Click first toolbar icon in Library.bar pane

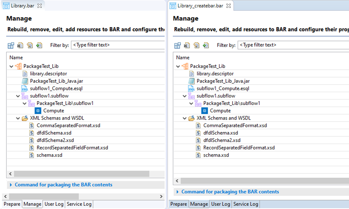click(x=11, y=46)
